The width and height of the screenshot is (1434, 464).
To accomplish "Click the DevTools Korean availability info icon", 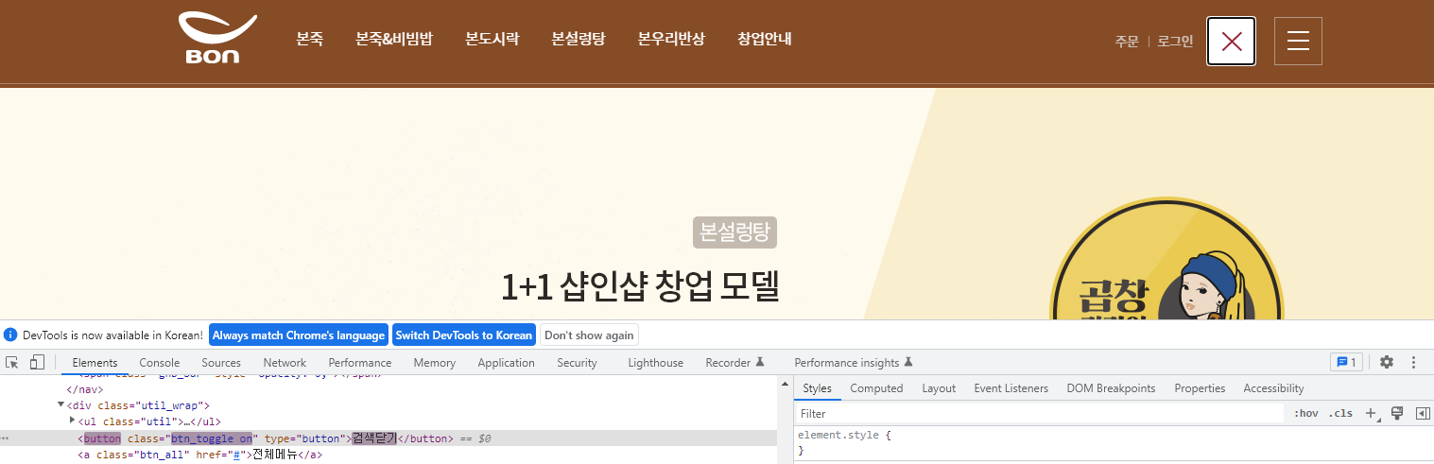I will pyautogui.click(x=10, y=335).
